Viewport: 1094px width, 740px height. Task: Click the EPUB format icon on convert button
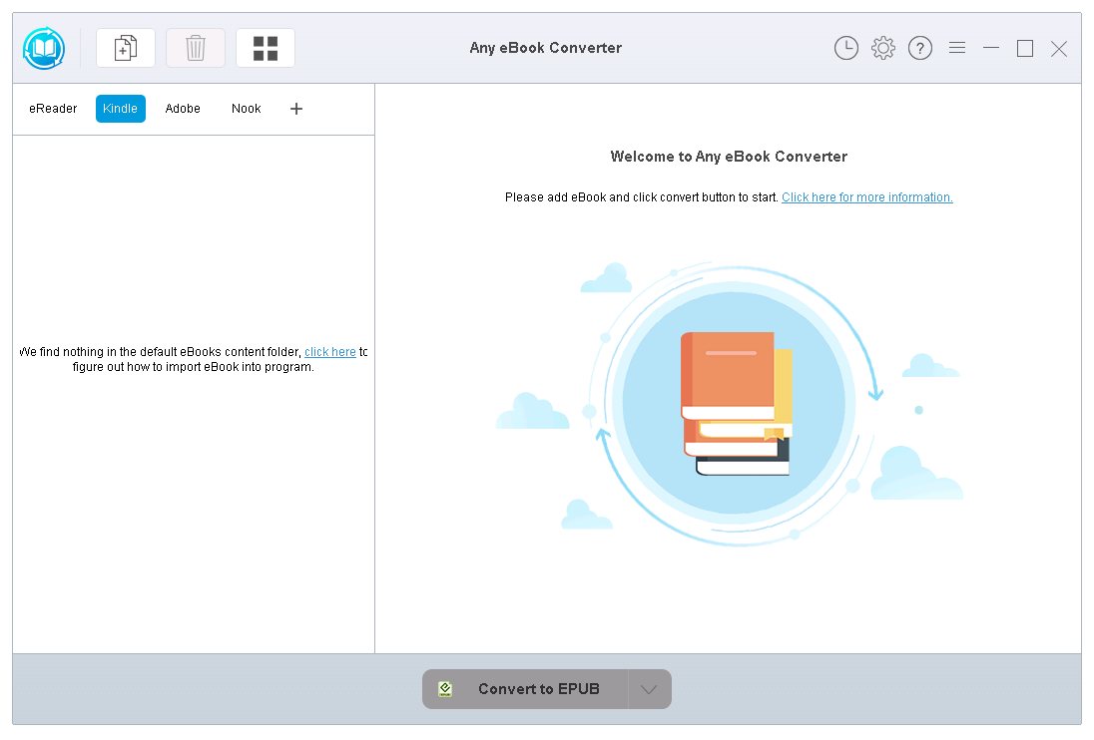(x=445, y=689)
